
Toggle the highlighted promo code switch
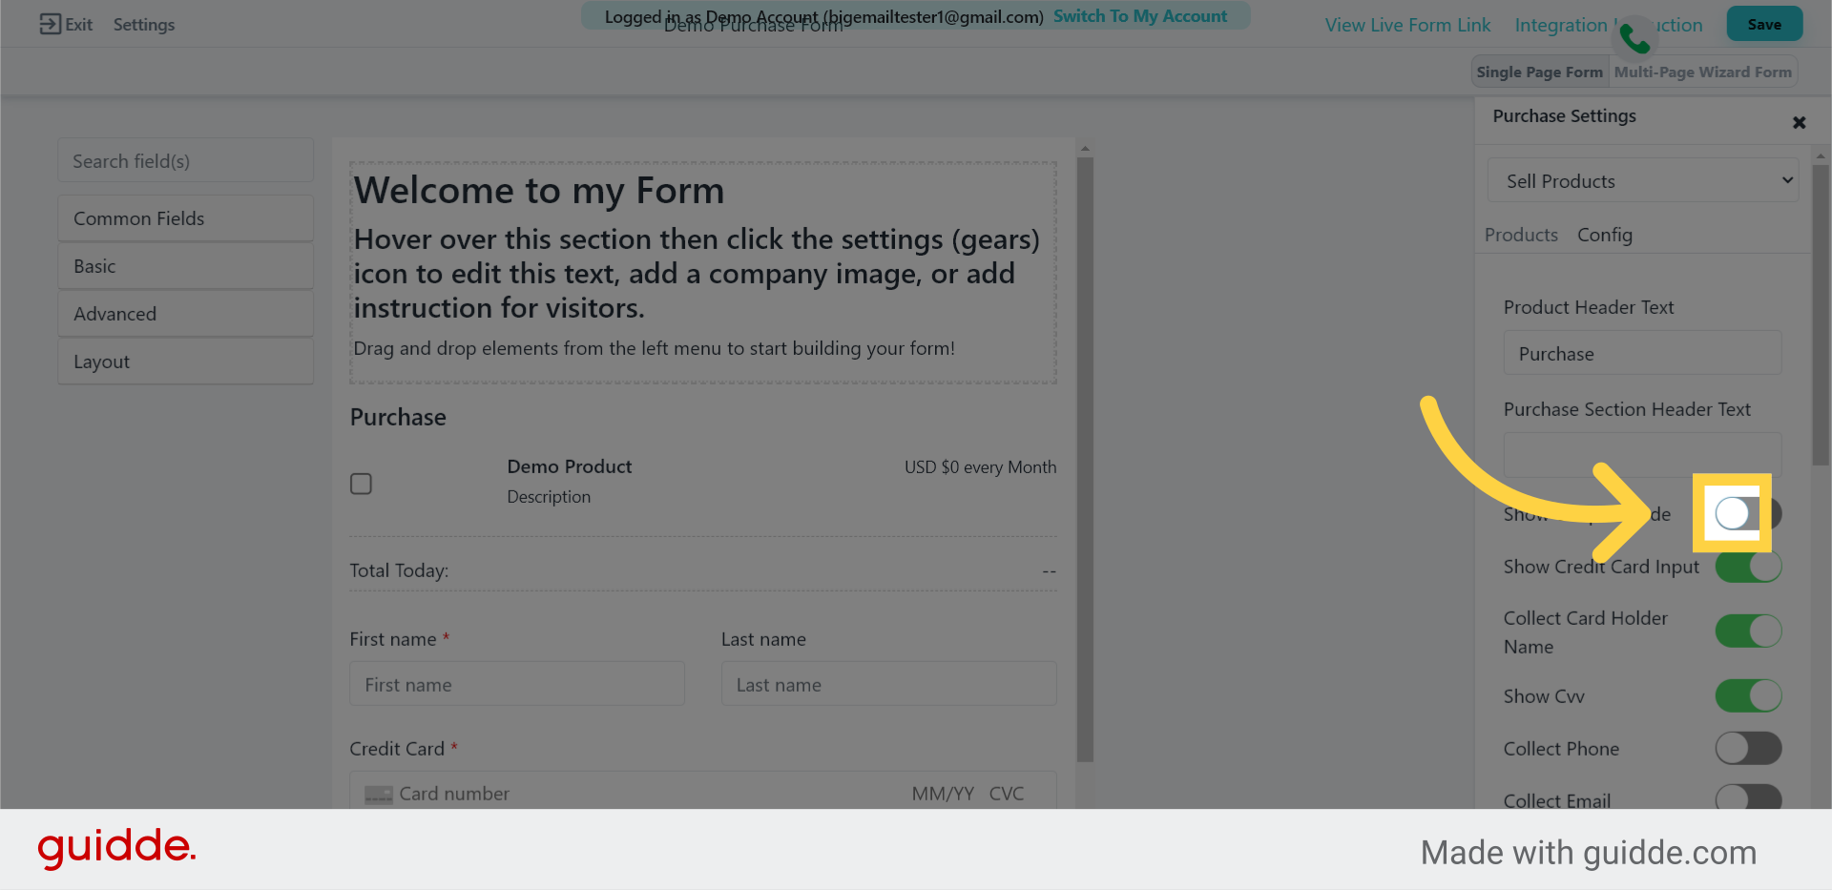click(1746, 514)
